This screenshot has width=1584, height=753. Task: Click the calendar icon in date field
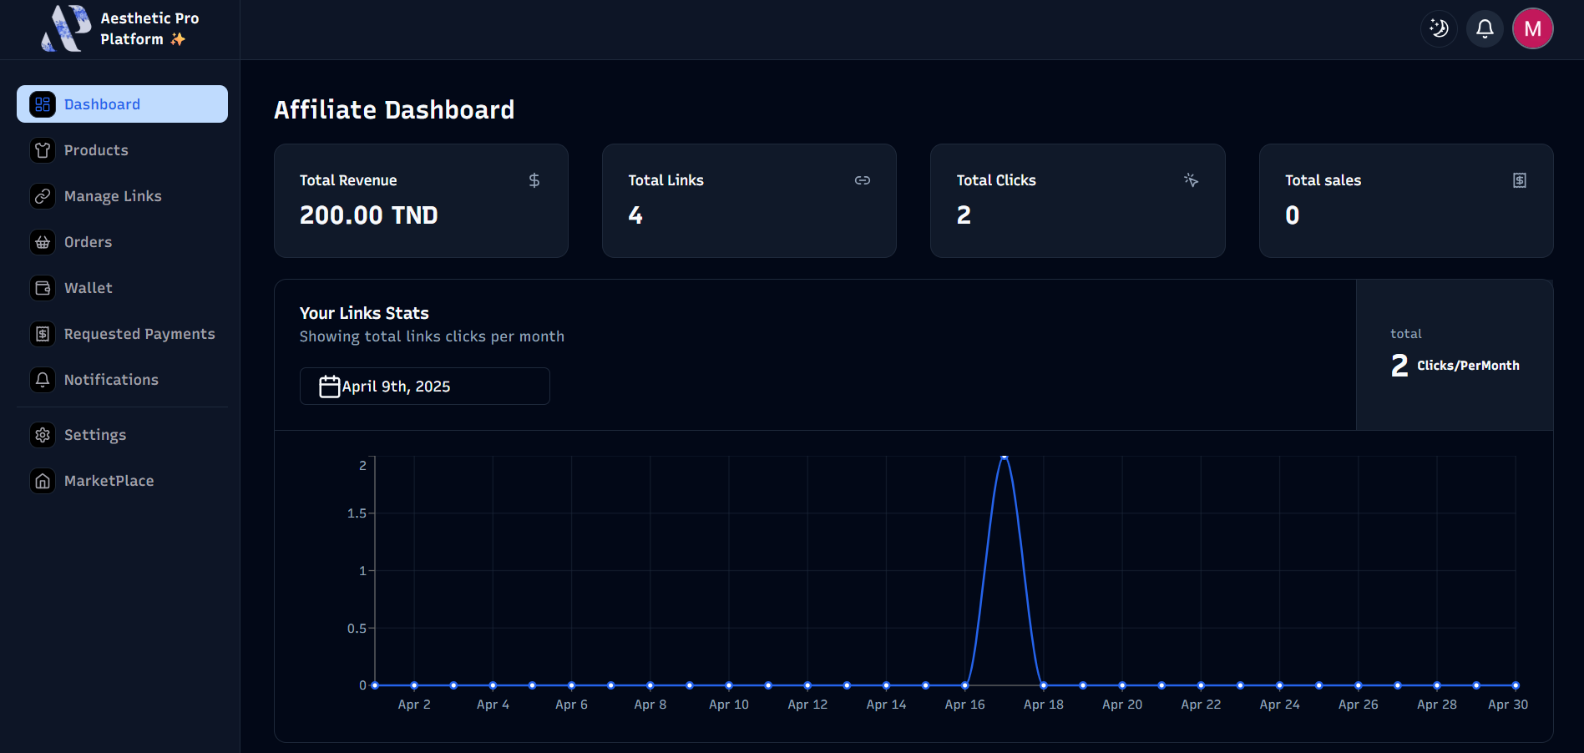(330, 387)
